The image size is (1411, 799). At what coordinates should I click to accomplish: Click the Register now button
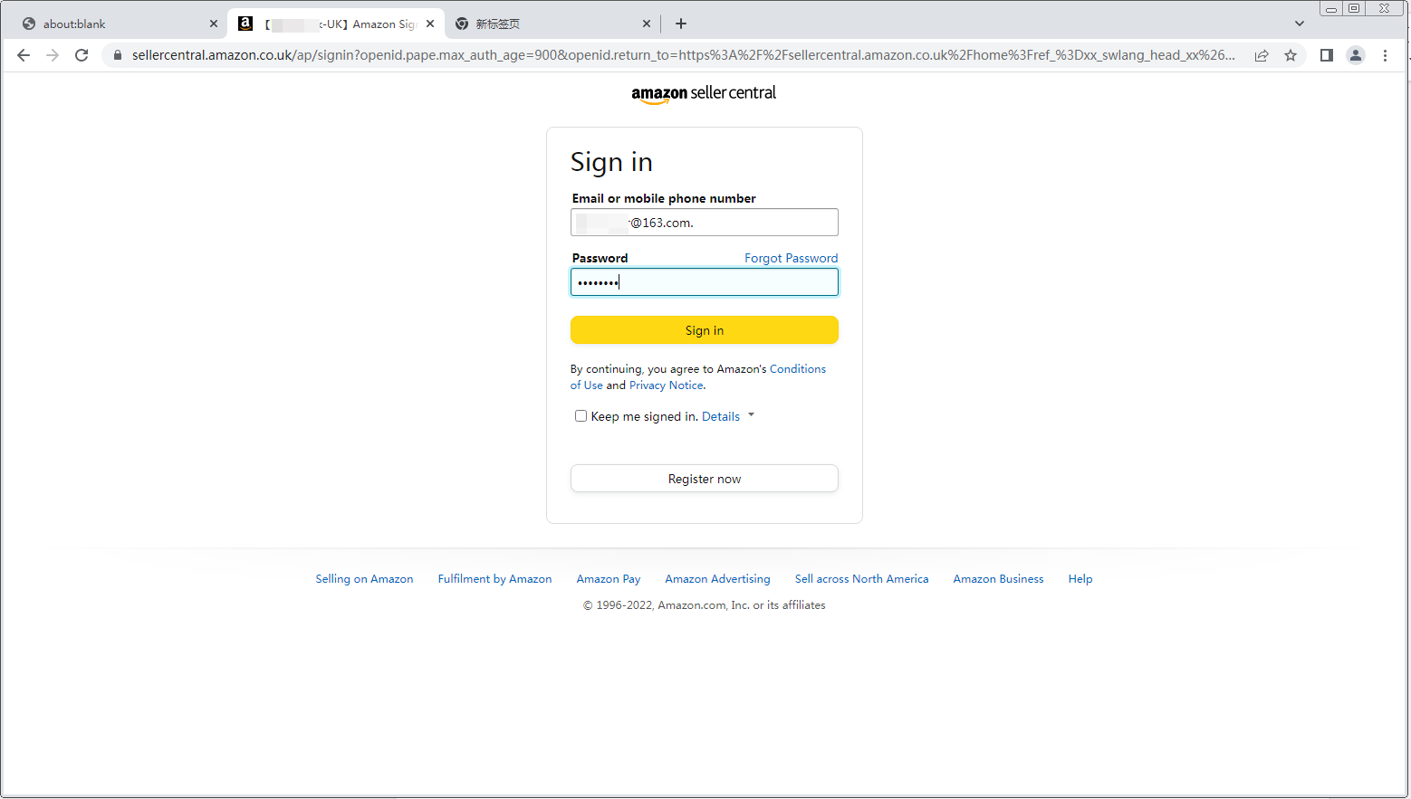pos(705,479)
